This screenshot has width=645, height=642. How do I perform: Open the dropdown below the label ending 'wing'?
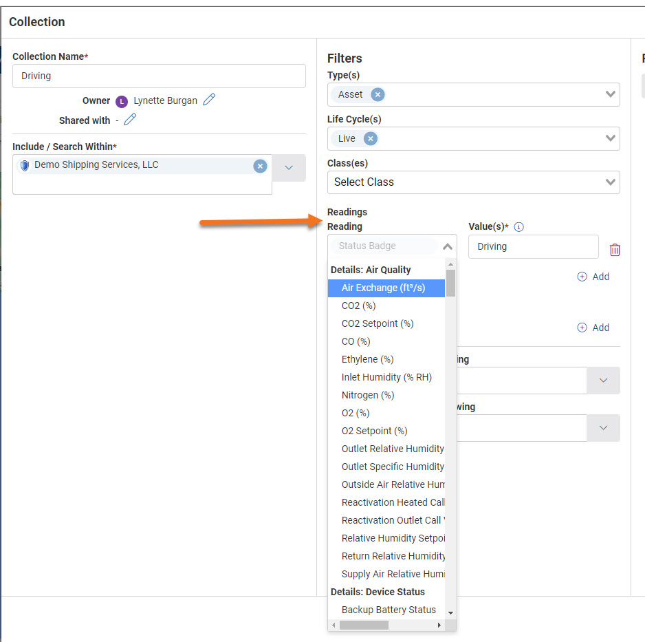[x=603, y=428]
